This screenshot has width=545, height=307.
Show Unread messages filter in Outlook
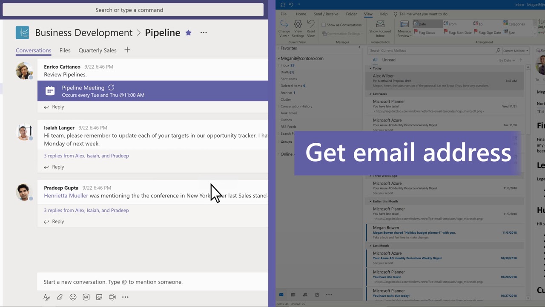(x=389, y=60)
